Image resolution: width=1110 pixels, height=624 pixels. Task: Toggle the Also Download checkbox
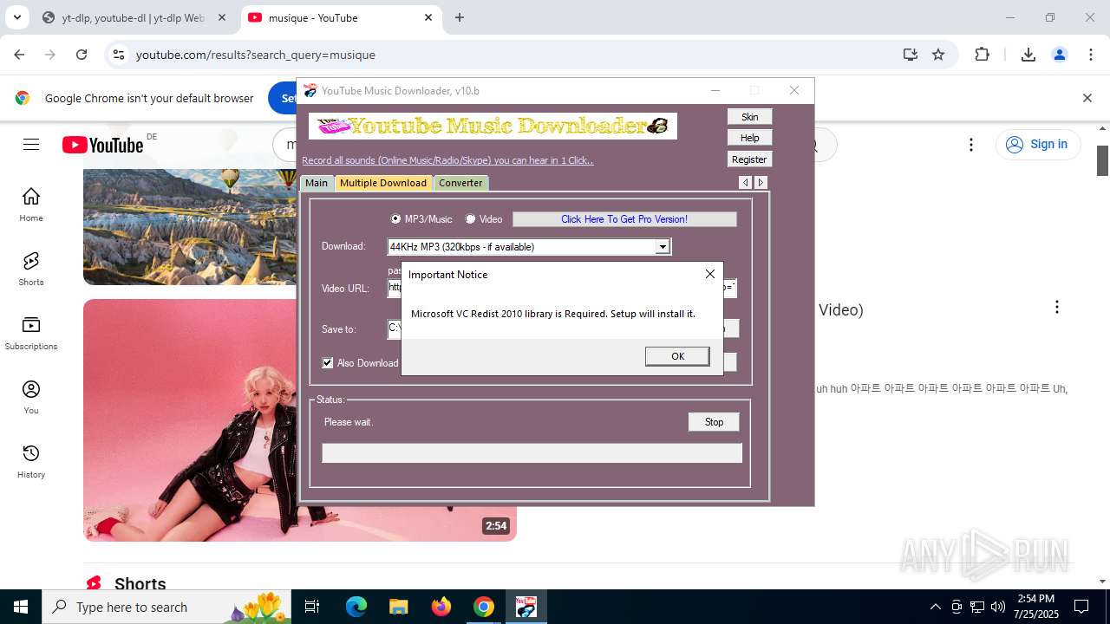[x=328, y=363]
